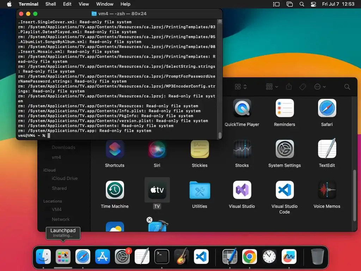Select System Settings in Finder window
The image size is (361, 271).
click(284, 149)
